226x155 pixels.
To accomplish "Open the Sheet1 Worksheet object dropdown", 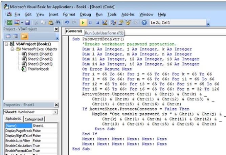I will click(55, 112).
